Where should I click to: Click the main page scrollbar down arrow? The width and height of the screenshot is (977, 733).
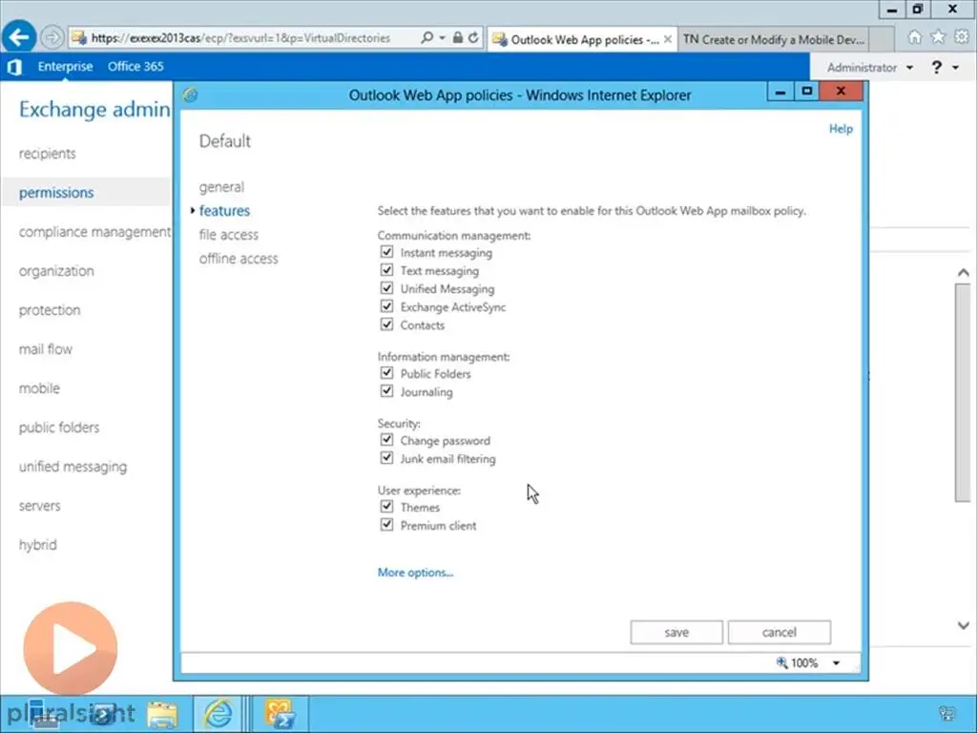(964, 625)
